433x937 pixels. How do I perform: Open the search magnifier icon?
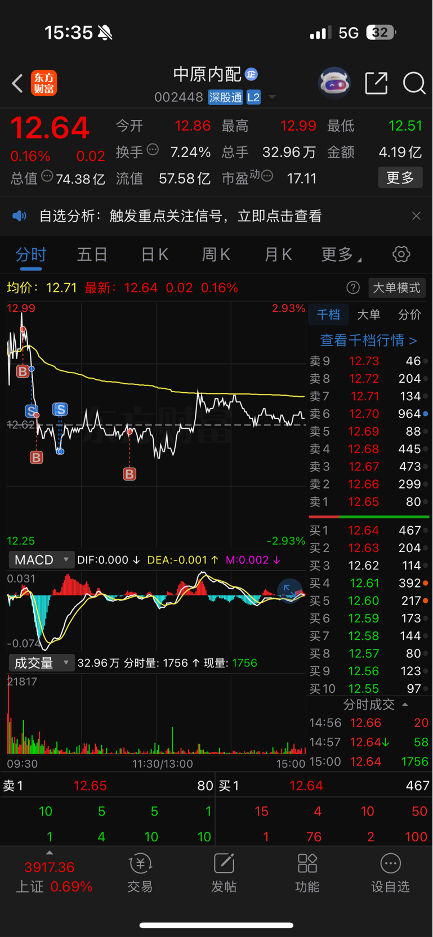pyautogui.click(x=414, y=83)
